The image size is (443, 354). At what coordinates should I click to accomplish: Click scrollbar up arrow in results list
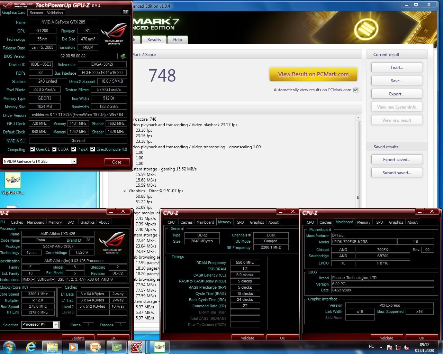(x=359, y=118)
